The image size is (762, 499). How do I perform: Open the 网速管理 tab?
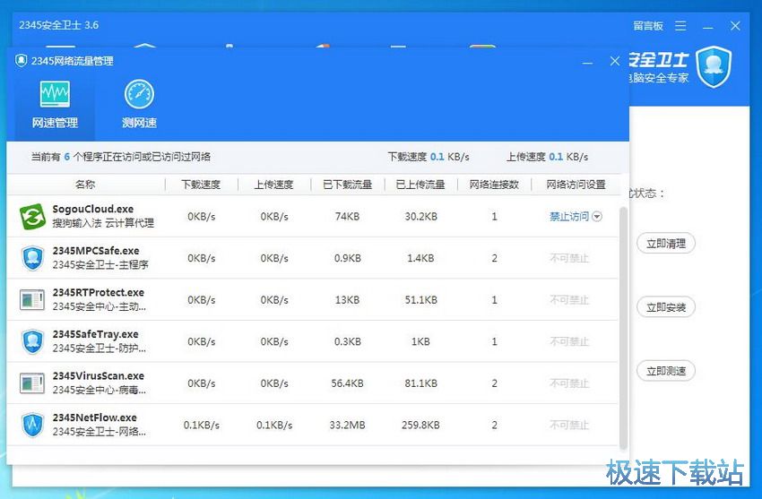pyautogui.click(x=55, y=106)
